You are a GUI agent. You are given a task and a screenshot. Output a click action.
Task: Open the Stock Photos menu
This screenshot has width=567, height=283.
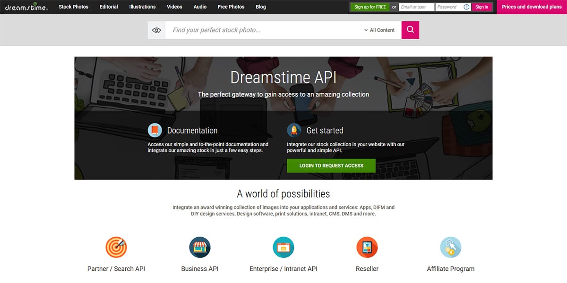[x=73, y=7]
